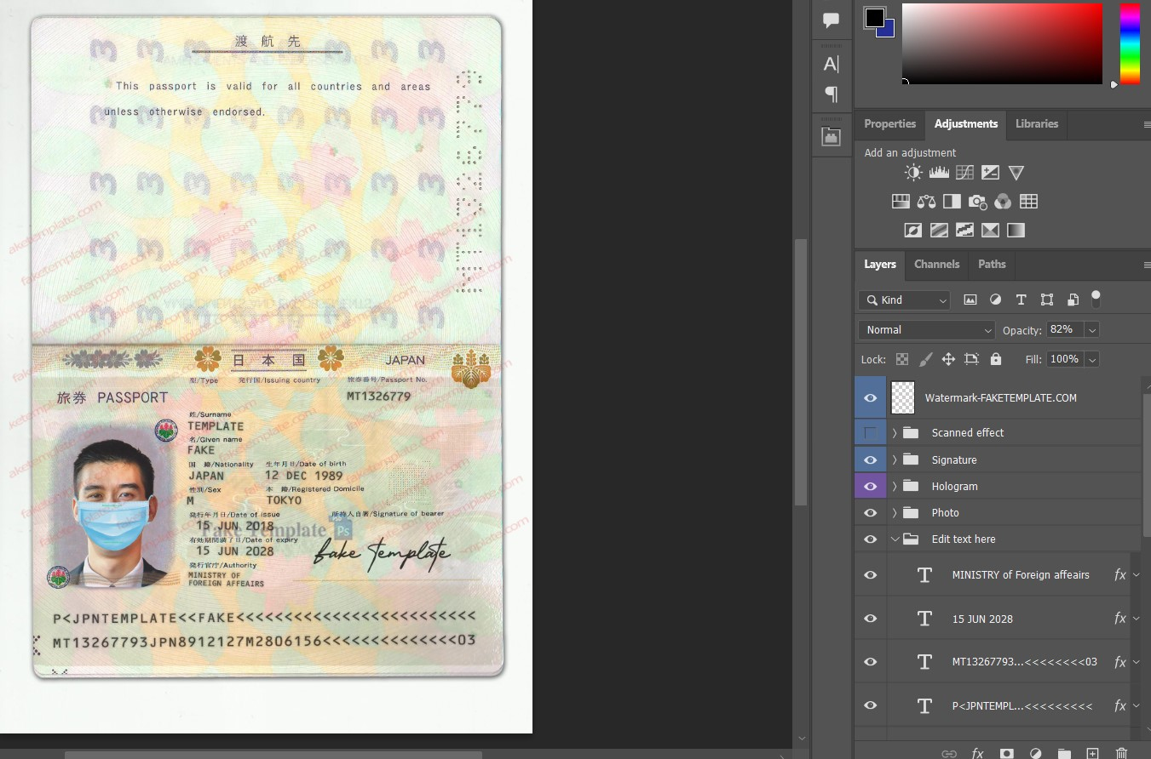This screenshot has height=759, width=1151.
Task: Enable Lock all on the selected layer
Action: click(995, 359)
